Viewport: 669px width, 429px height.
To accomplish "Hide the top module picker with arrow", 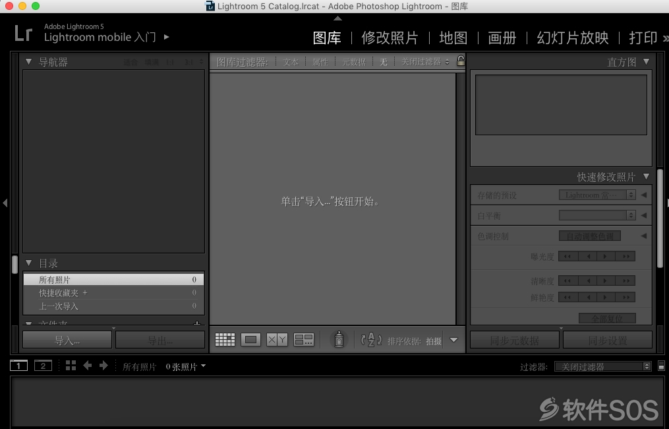I will point(337,18).
